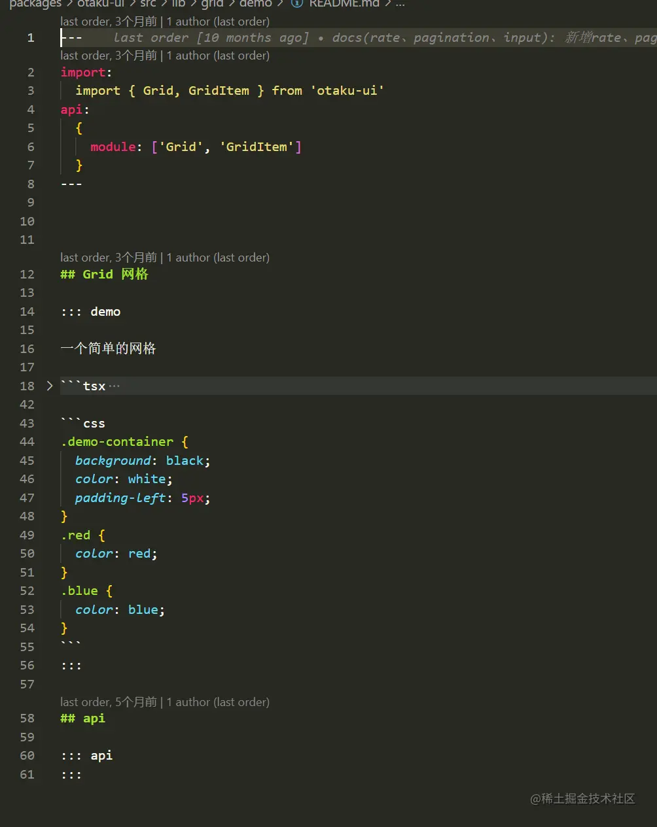657x827 pixels.
Task: Click 'last order, 3个月前' lens above 'import:' line
Action: (109, 56)
